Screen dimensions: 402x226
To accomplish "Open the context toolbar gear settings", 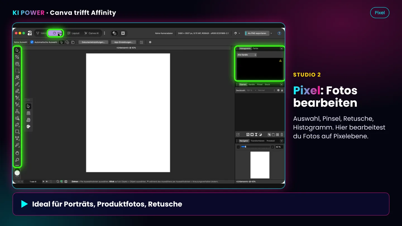I will coord(150,42).
